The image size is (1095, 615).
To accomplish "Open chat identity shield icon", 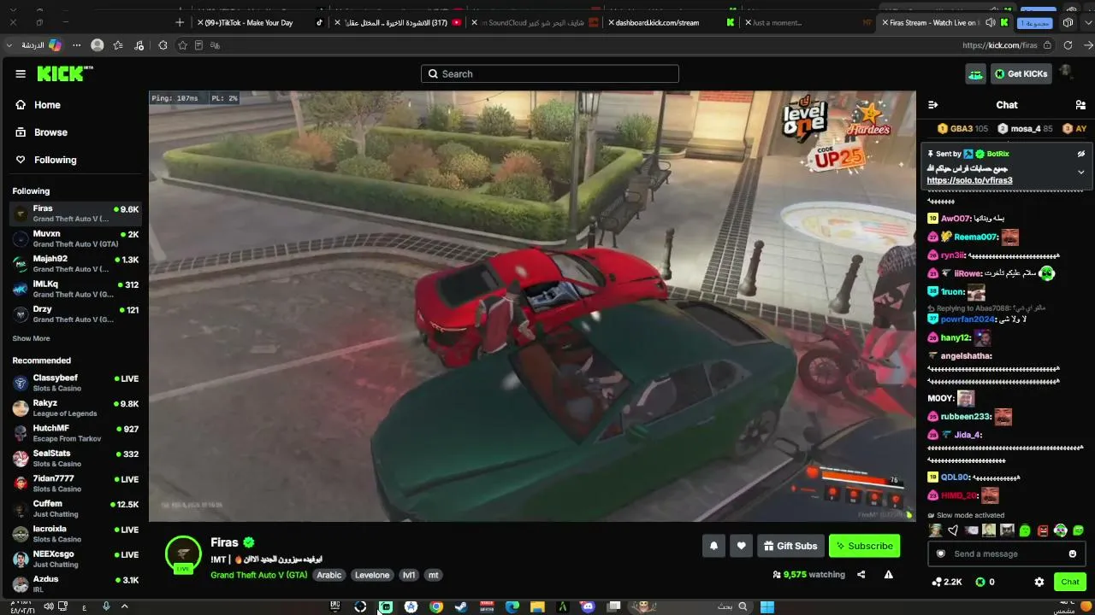I will 941,554.
